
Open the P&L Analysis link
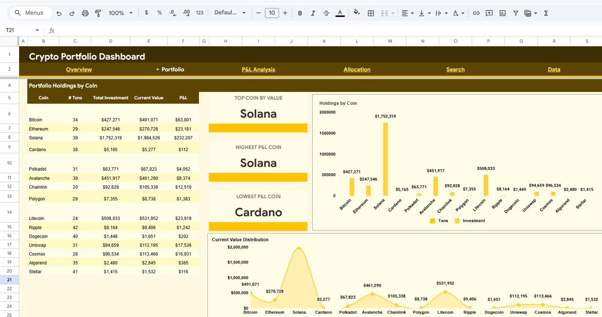258,69
